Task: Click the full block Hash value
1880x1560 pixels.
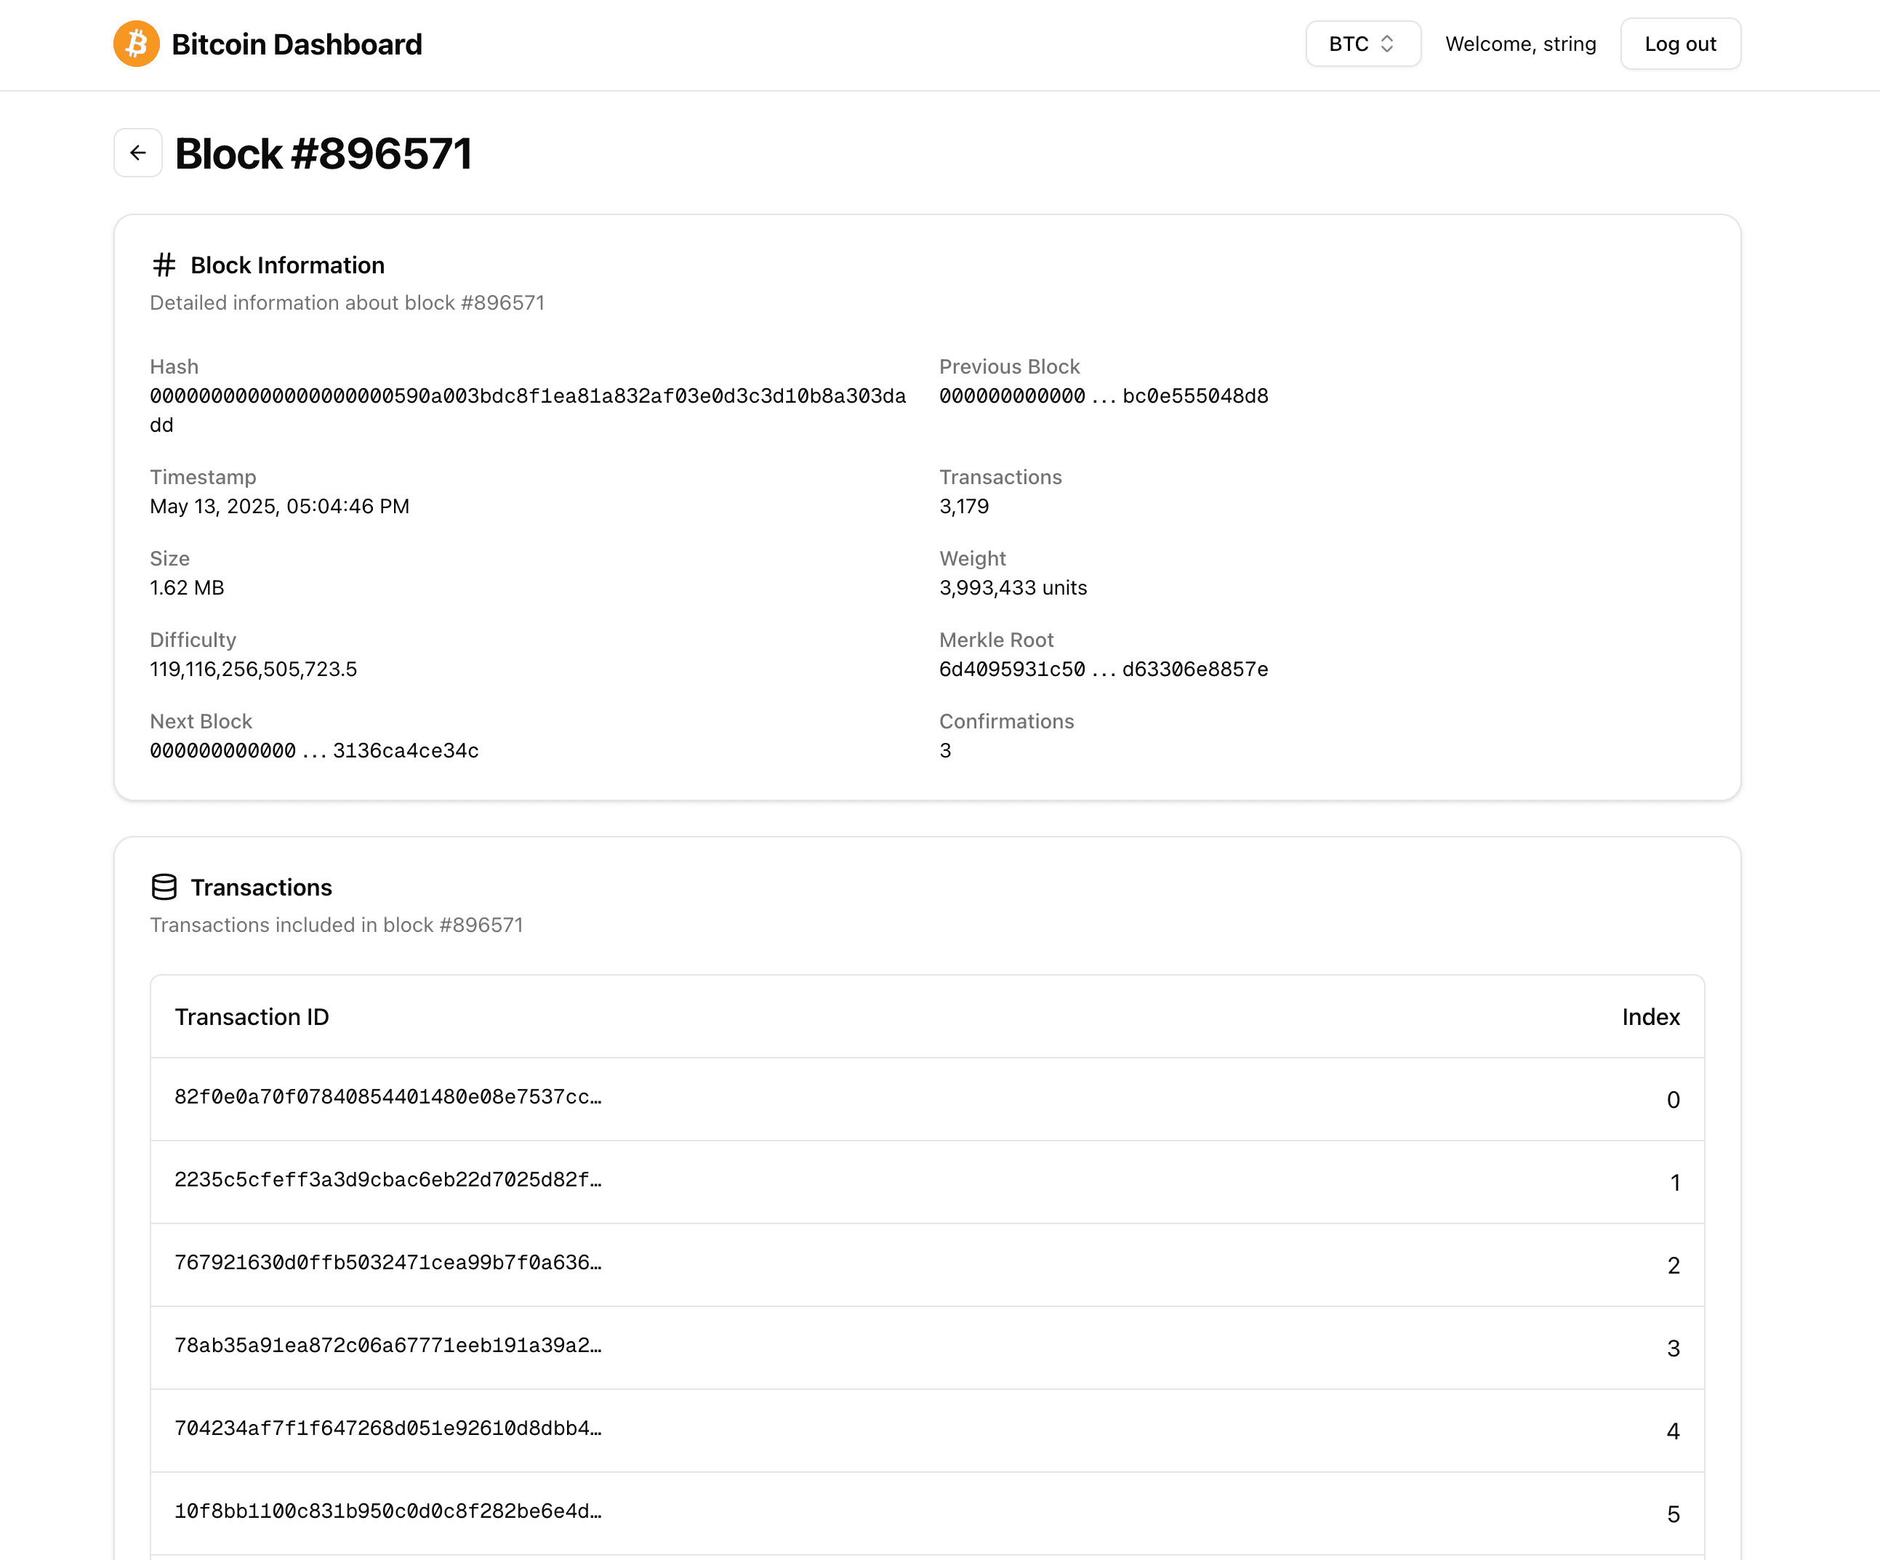Action: (x=527, y=396)
